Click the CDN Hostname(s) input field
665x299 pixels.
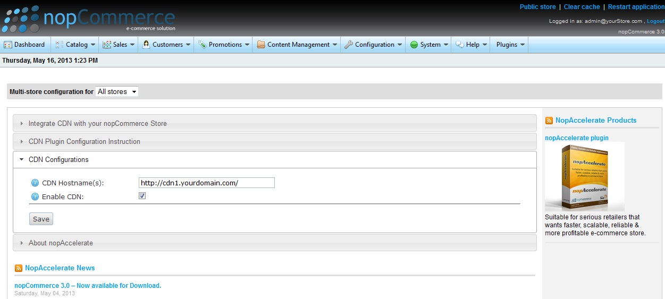(x=207, y=183)
